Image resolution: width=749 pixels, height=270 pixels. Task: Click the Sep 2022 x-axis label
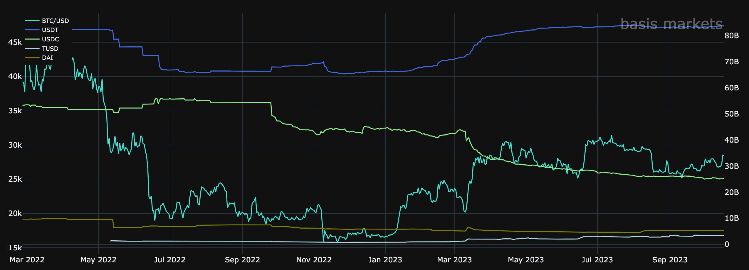[242, 260]
